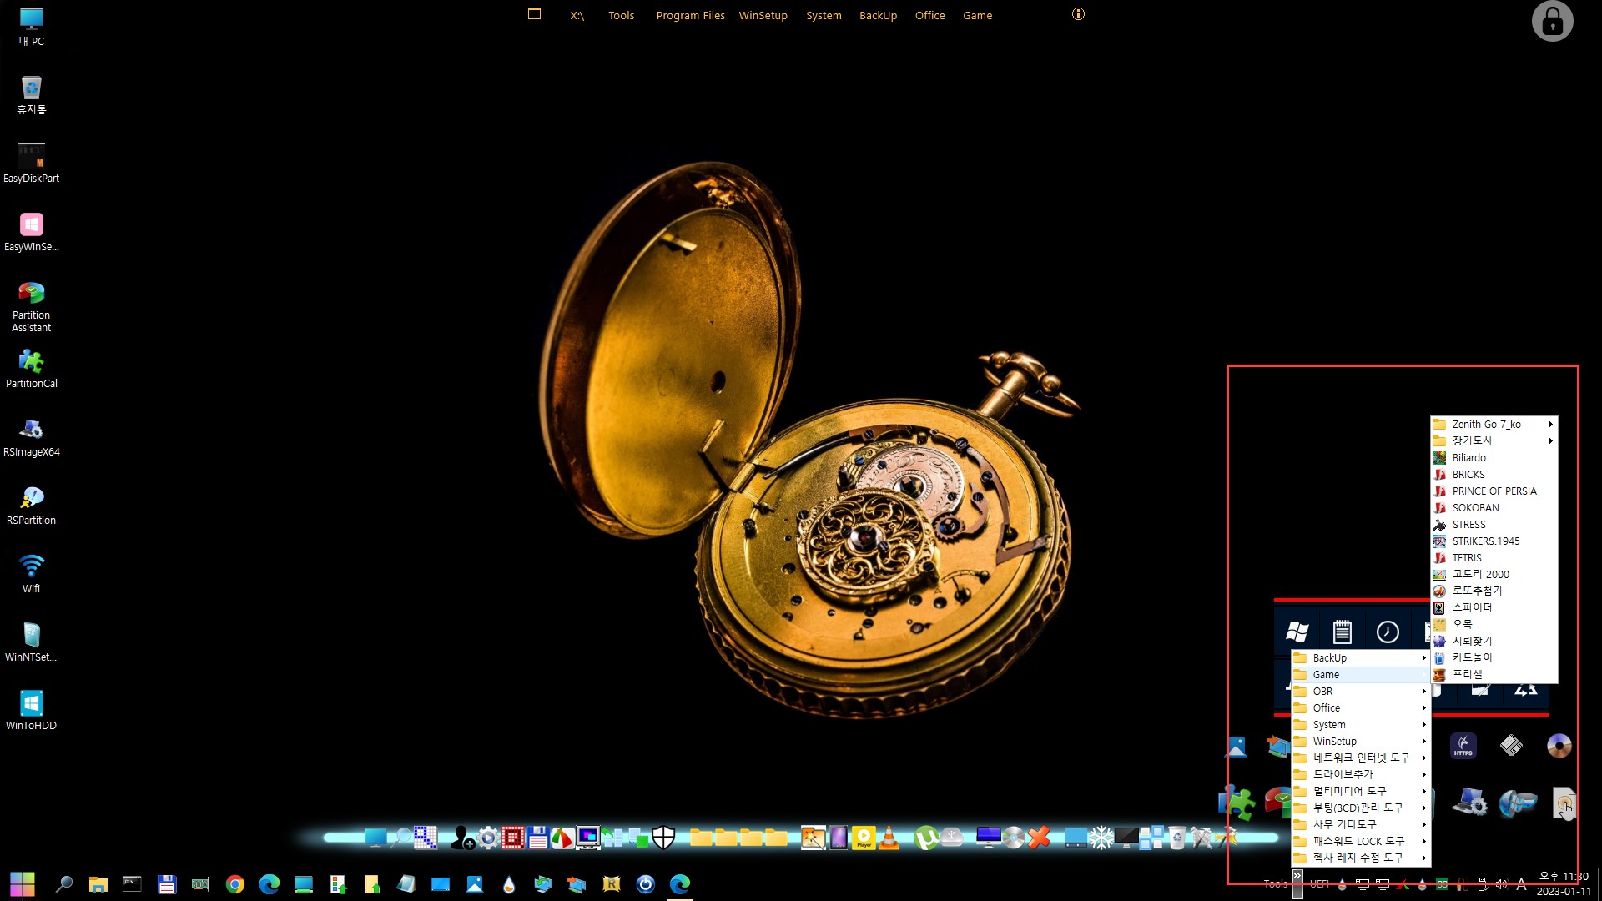Expand 사무 기타도구 submenu
This screenshot has height=901, width=1602.
point(1361,824)
